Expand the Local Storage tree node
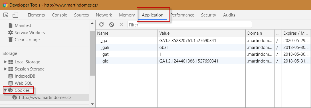Viewport: 311px width, 108px height. pyautogui.click(x=5, y=62)
